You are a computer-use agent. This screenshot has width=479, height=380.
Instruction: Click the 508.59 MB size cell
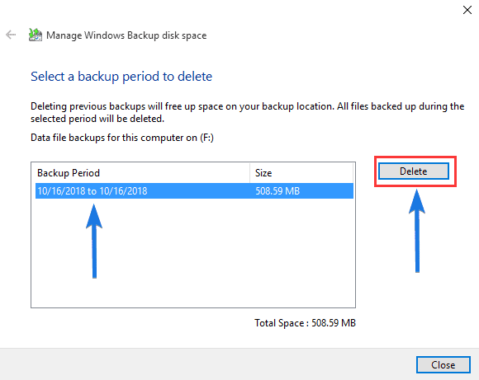point(277,191)
